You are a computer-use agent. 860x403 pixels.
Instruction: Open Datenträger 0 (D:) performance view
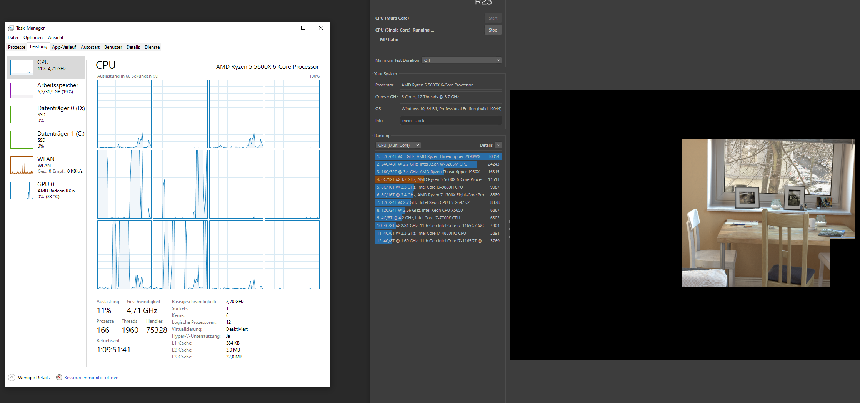(46, 114)
